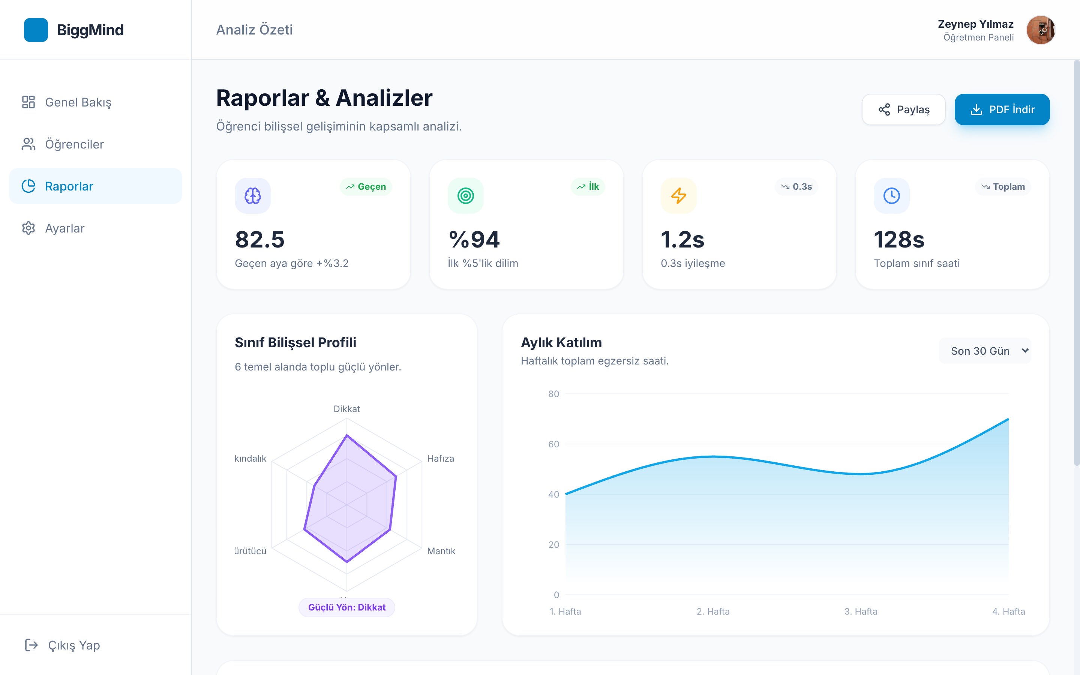The width and height of the screenshot is (1080, 675).
Task: Click the Zeynep Yılmaz name text
Action: click(x=976, y=24)
